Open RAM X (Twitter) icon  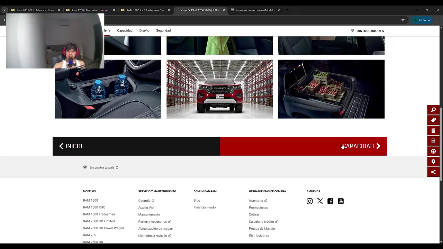320,201
